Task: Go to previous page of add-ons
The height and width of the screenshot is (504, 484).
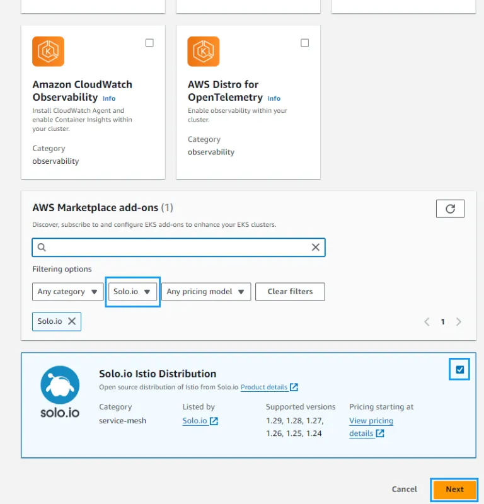Action: pyautogui.click(x=427, y=322)
